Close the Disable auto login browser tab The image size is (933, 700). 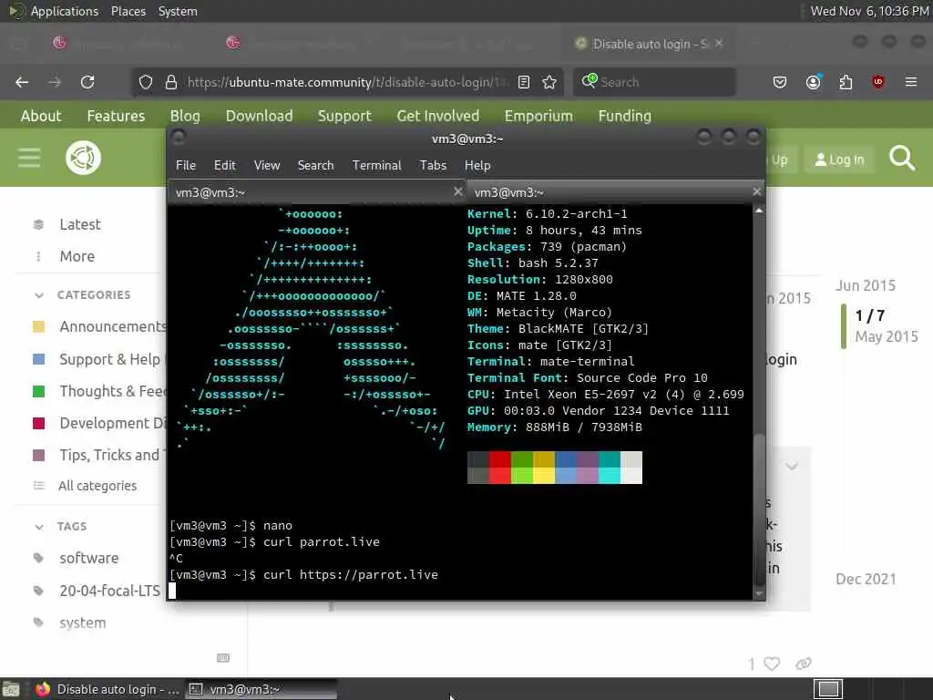pos(719,43)
